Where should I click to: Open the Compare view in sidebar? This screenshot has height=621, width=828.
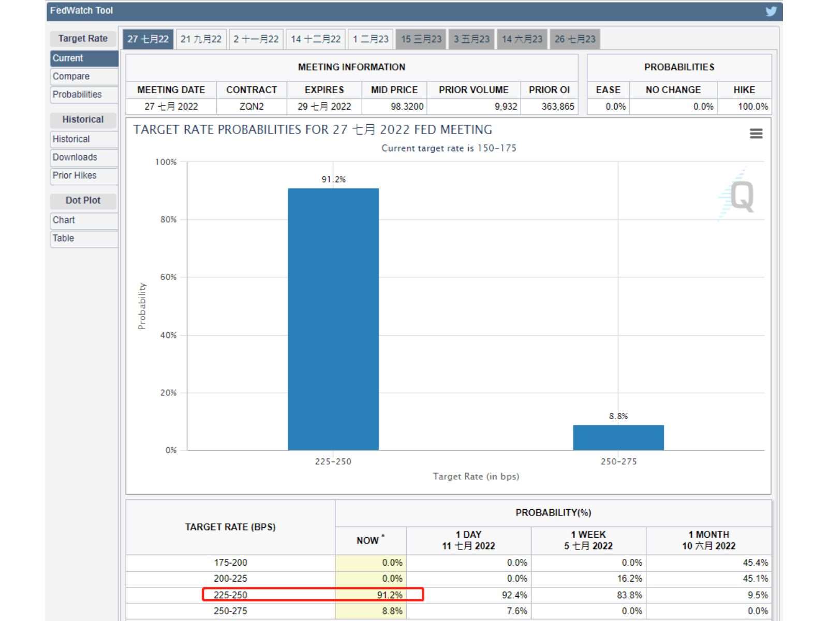click(x=84, y=77)
